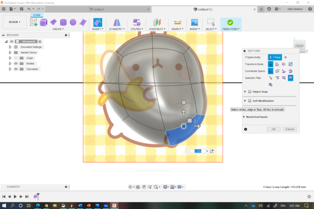
Task: Open the DESIGN workspace dropdown
Action: tap(14, 22)
